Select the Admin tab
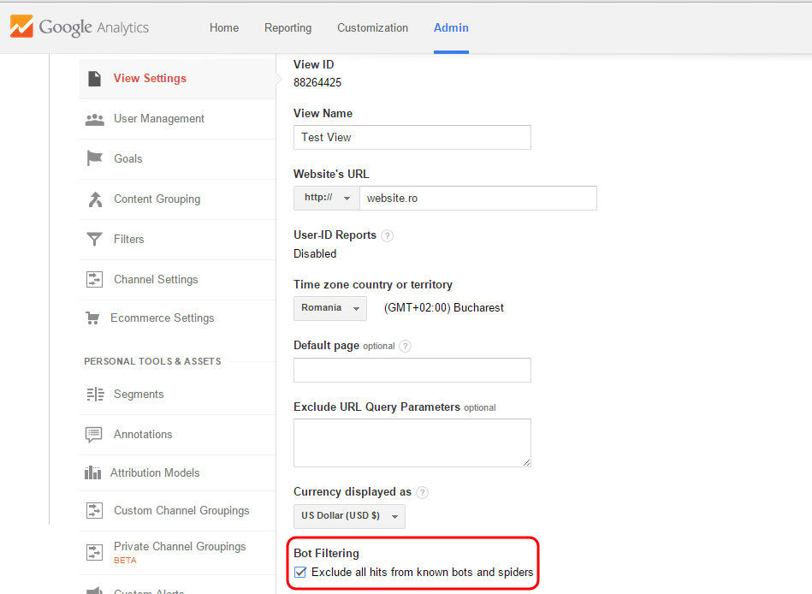 451,28
